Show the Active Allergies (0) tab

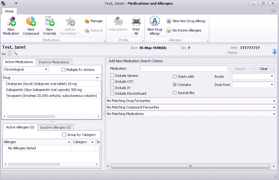20,127
